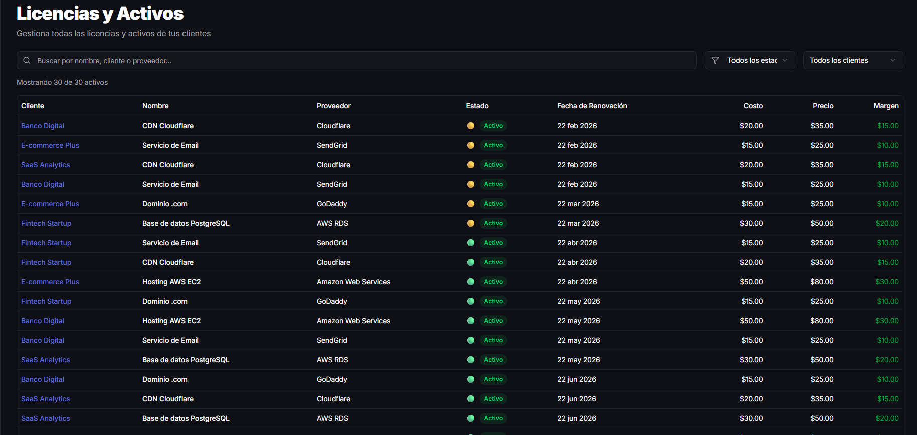
Task: Click the $30.00 margin on E-commerce Plus Hosting row
Action: [x=887, y=282]
